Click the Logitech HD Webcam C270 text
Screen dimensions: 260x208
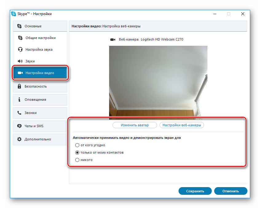(162, 39)
